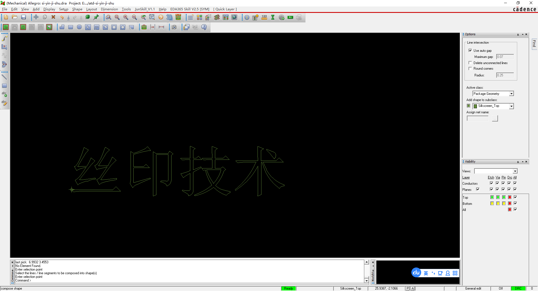Click the Etch column header link
538x291 pixels.
tap(491, 177)
